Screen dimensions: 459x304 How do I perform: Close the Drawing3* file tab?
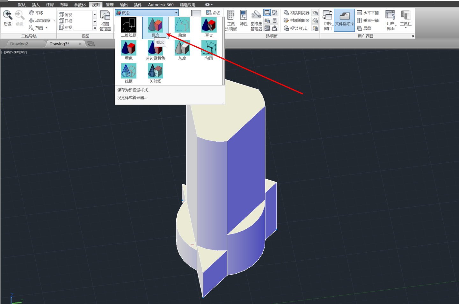pos(80,44)
